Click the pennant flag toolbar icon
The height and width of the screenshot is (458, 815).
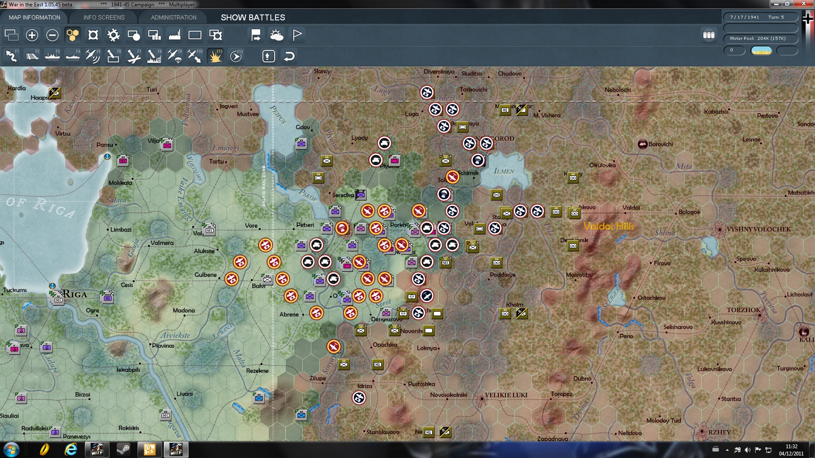(x=297, y=35)
